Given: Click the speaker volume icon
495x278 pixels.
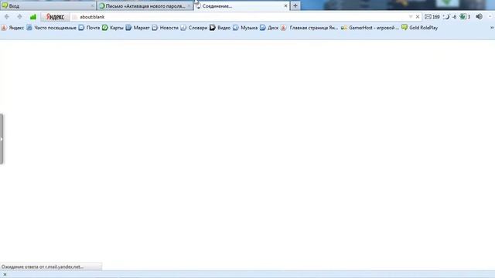Looking at the screenshot, I should pyautogui.click(x=479, y=17).
